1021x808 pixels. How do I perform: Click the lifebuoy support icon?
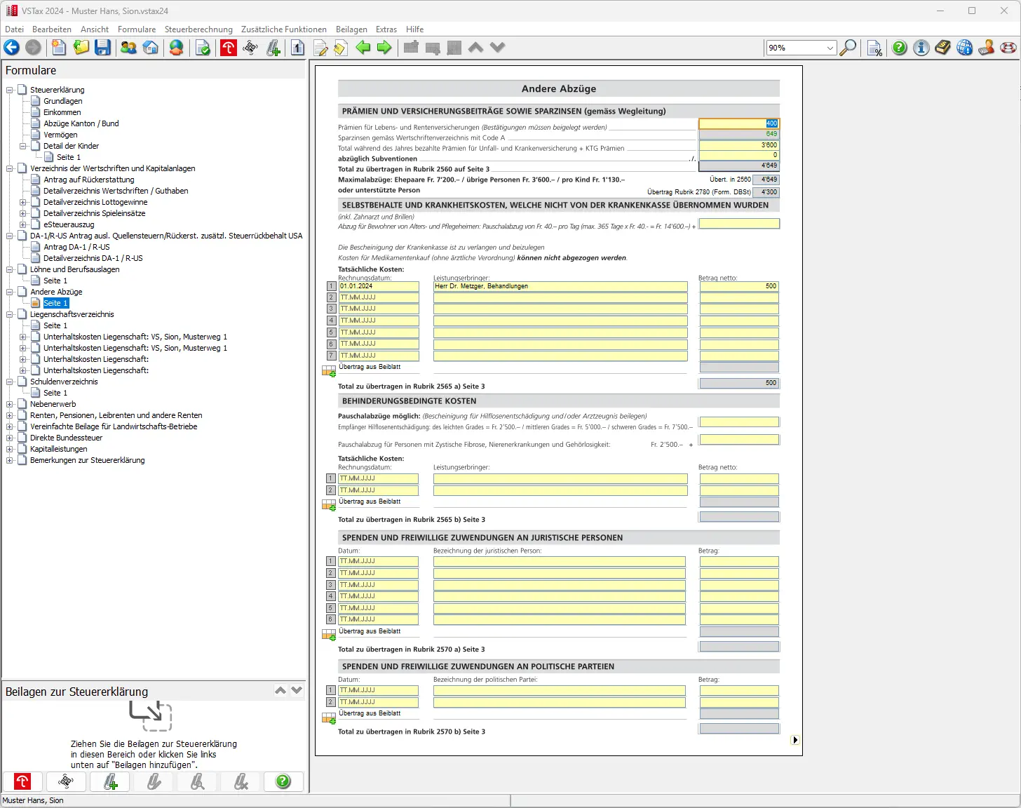(1008, 48)
